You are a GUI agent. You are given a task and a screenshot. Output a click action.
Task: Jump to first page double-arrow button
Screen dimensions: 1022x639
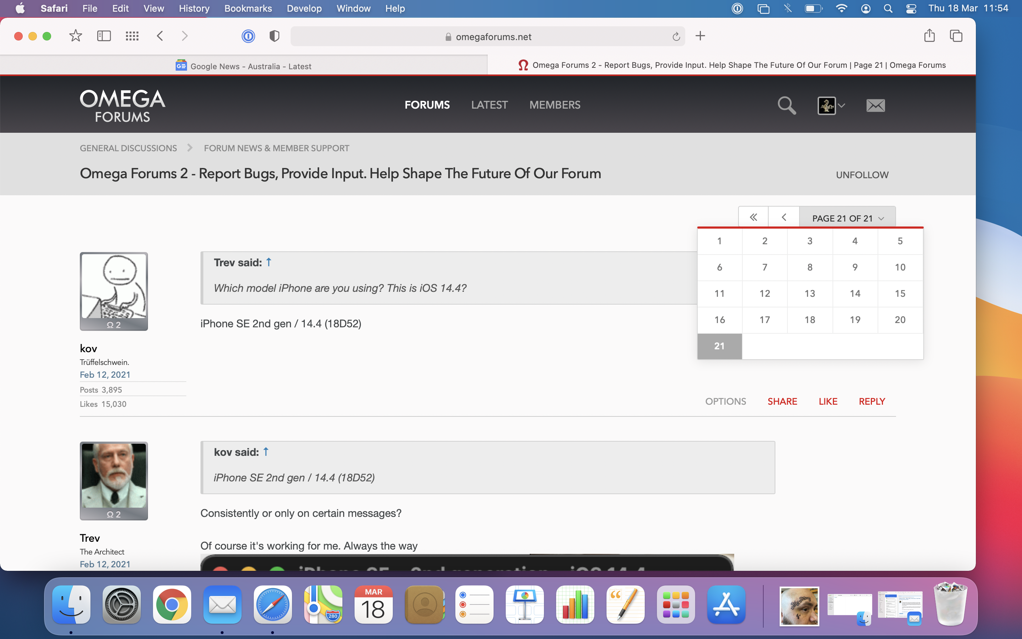pyautogui.click(x=753, y=218)
